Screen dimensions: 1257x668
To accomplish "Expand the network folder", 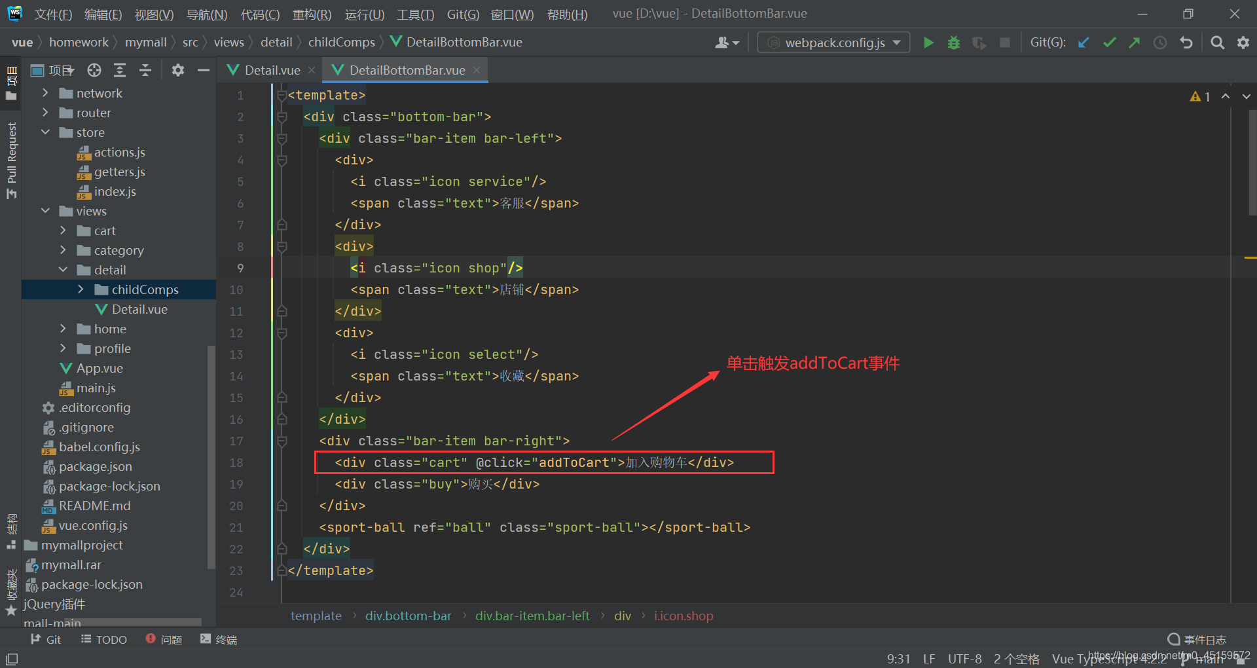I will coord(45,93).
